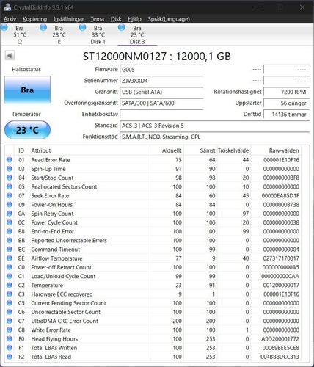
Task: Click the 7200 RPM rotation speed field
Action: [x=286, y=92]
